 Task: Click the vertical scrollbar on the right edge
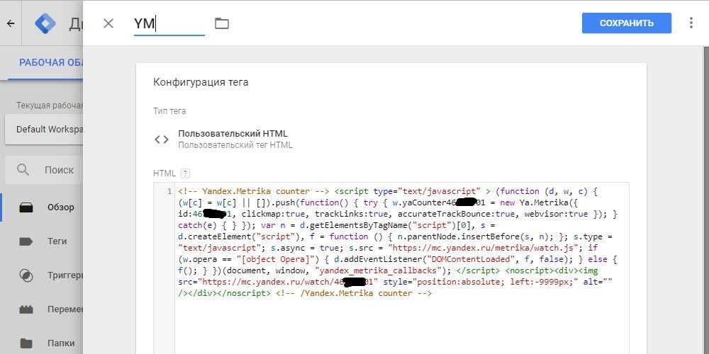(x=706, y=199)
